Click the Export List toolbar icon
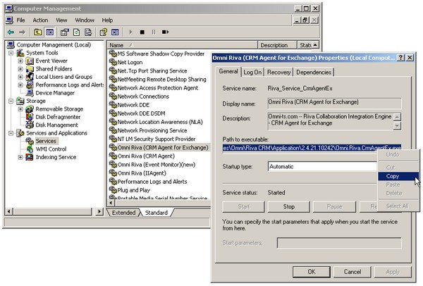Image resolution: width=423 pixels, height=286 pixels. tap(88, 32)
